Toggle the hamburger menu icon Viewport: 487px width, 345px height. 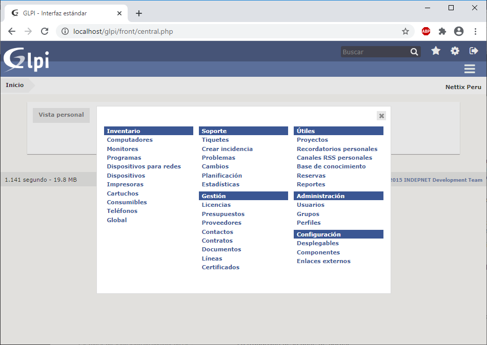[469, 69]
